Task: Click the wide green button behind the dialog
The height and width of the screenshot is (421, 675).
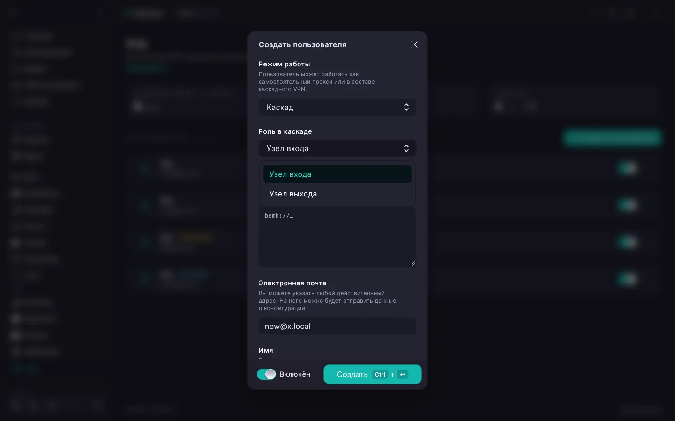Action: tap(612, 138)
